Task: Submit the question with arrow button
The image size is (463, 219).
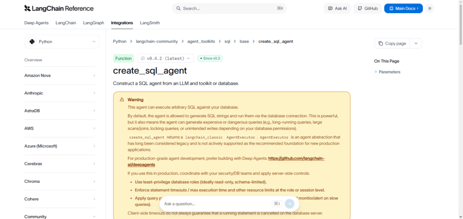Action: pos(290,204)
